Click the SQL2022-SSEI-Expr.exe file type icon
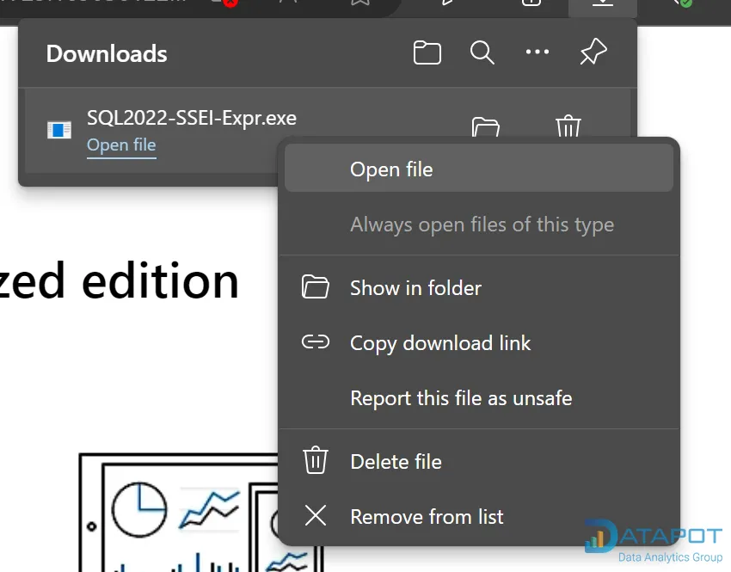731x572 pixels. pyautogui.click(x=59, y=130)
